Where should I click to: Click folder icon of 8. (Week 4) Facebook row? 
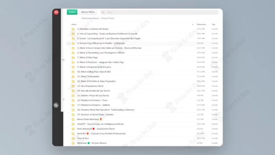[73, 62]
